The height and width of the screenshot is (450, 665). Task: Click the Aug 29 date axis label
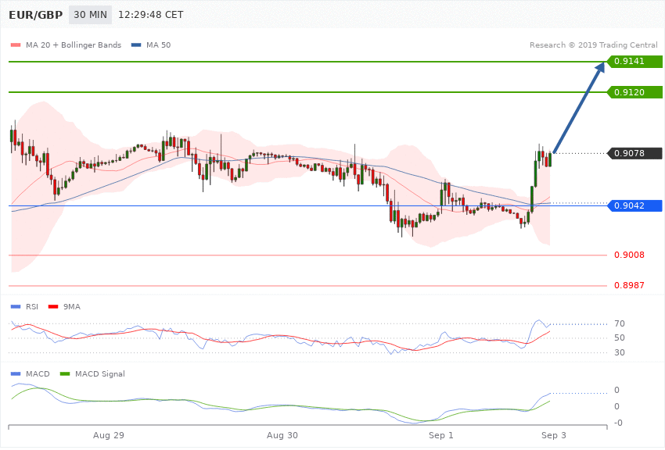(x=109, y=435)
